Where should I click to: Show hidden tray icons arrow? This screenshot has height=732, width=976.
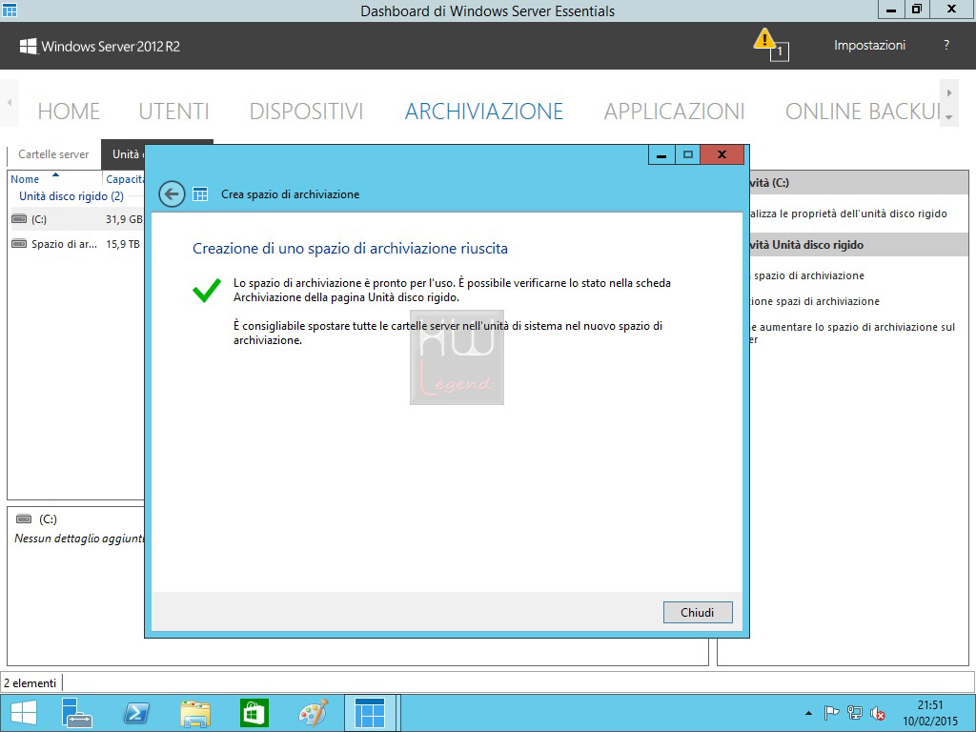coord(808,713)
